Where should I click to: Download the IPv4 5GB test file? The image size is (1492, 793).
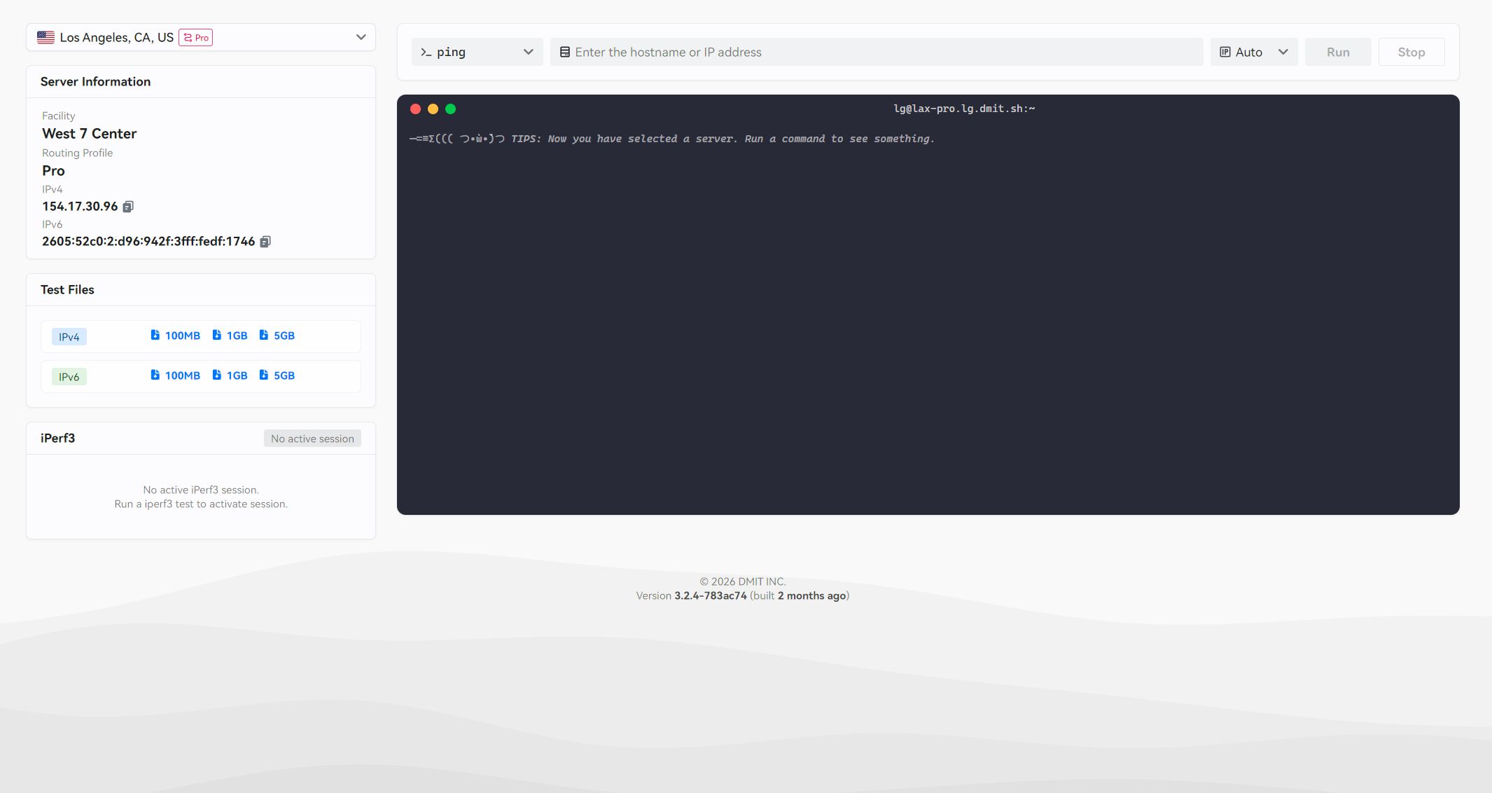click(x=277, y=336)
